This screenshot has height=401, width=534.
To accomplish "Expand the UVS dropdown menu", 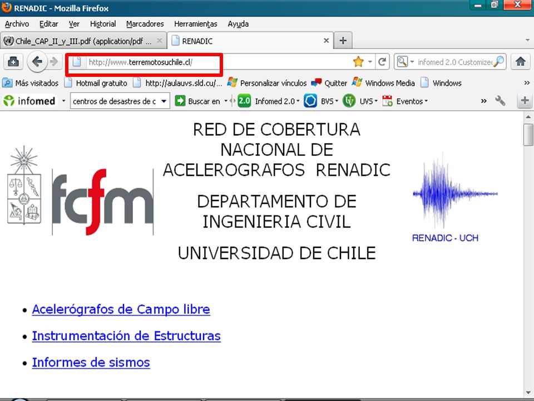I will pyautogui.click(x=376, y=101).
